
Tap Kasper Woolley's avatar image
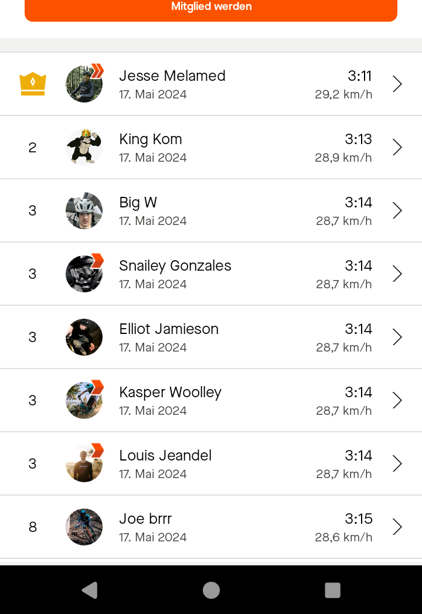click(x=84, y=400)
